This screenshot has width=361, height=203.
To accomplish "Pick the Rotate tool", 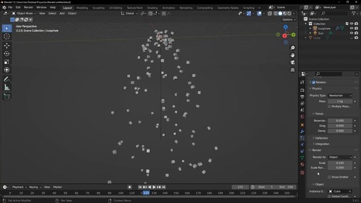I will (7, 54).
